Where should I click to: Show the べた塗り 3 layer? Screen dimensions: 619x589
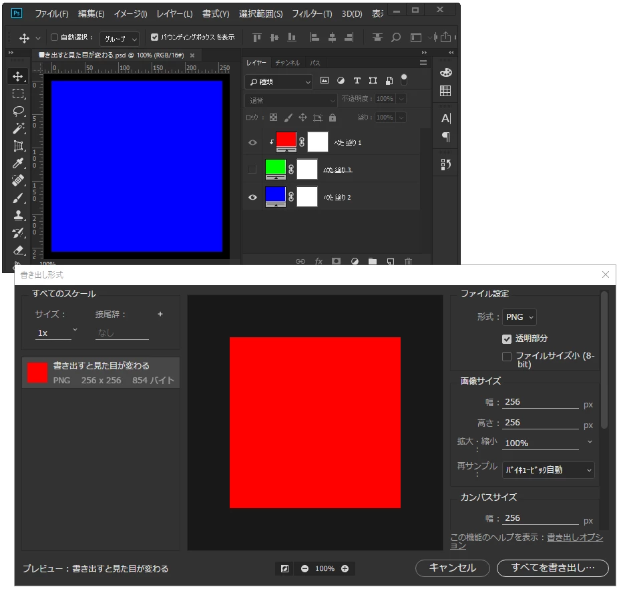point(252,170)
